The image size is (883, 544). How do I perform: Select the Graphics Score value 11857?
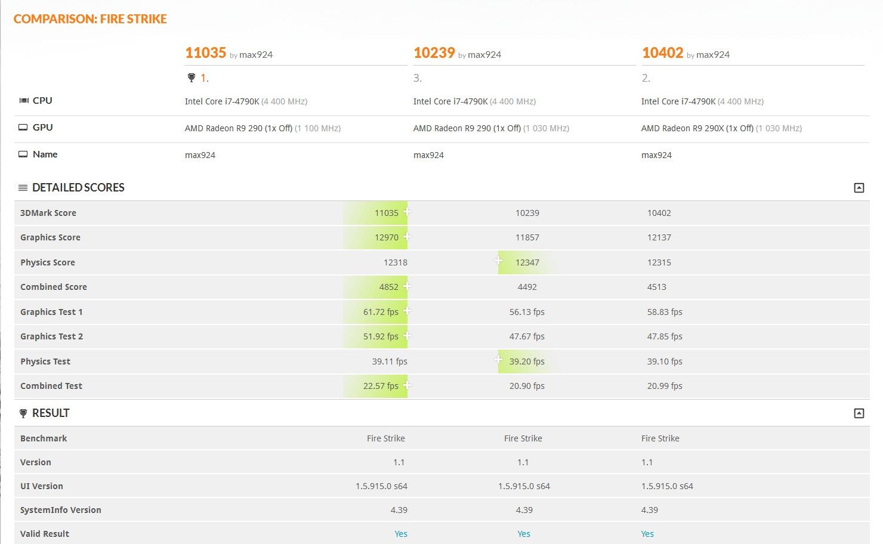coord(527,237)
